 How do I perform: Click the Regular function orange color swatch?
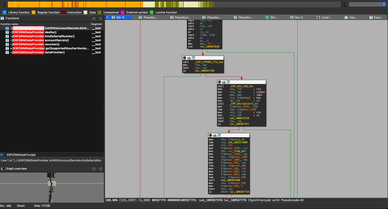point(33,12)
